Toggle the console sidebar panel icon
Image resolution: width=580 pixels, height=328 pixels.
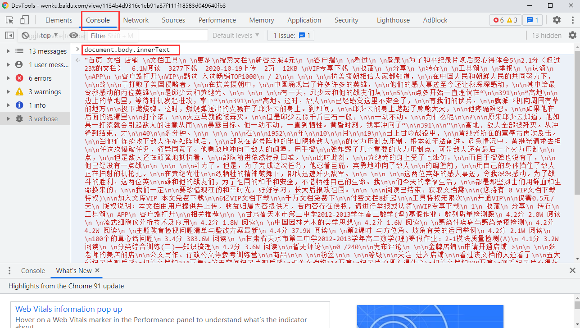[x=9, y=36]
